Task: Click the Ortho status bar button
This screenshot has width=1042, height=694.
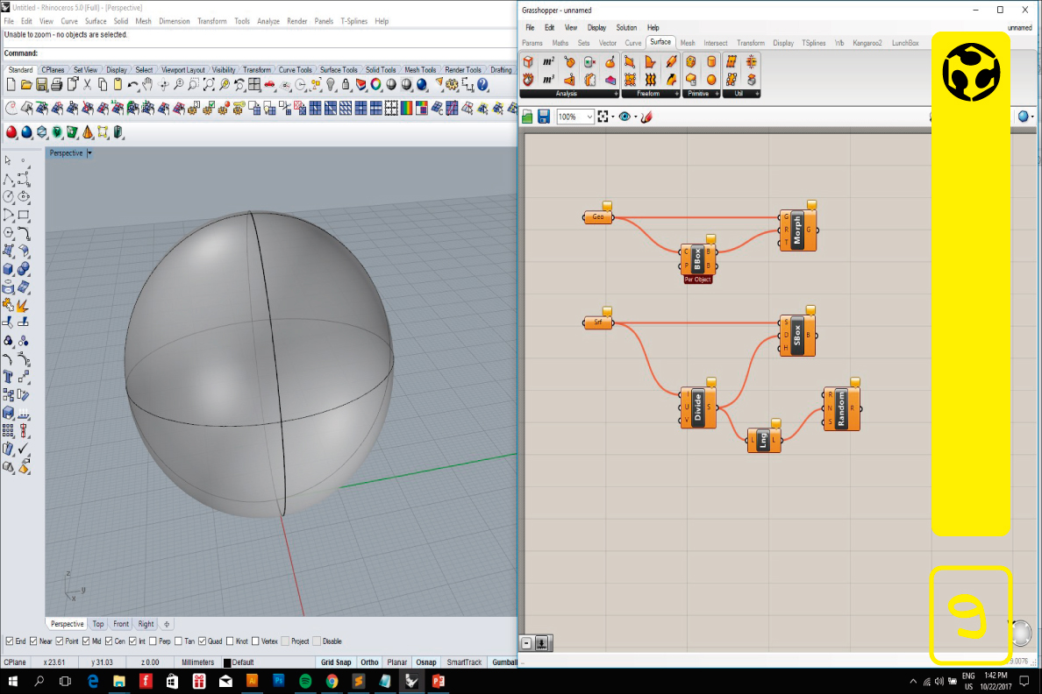Action: 369,662
